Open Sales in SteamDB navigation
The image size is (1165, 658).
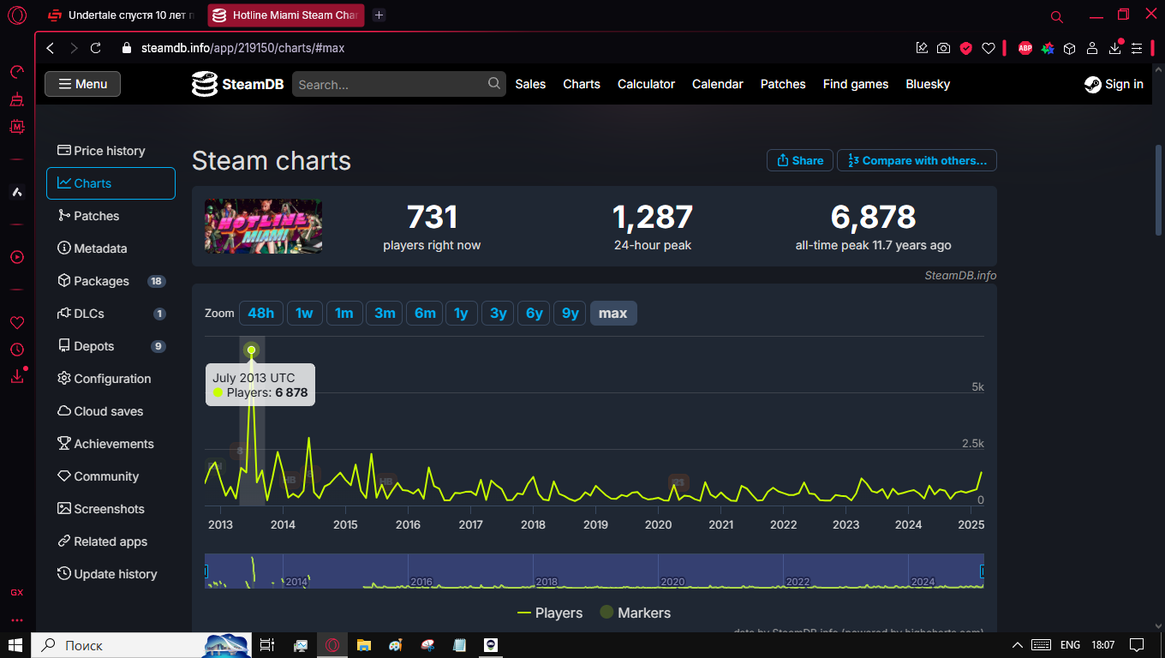pyautogui.click(x=530, y=84)
